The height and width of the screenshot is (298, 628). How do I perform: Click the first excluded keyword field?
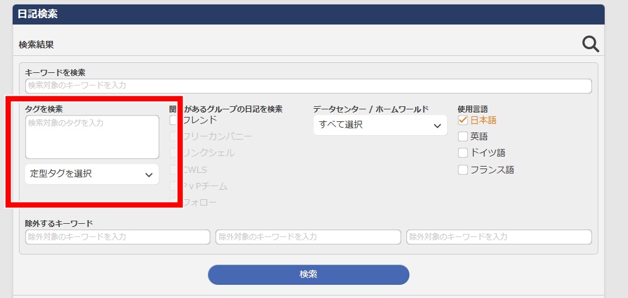click(x=117, y=237)
